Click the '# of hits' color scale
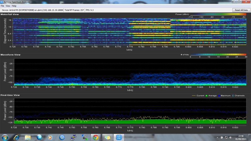251x141 pixels. tap(218, 55)
